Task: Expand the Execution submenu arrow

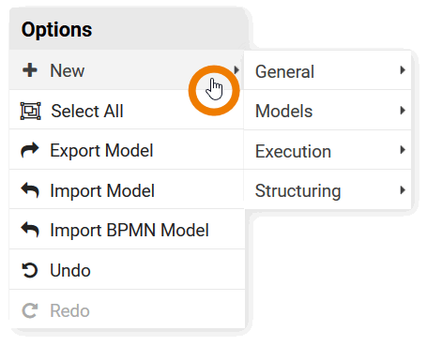Action: 403,150
